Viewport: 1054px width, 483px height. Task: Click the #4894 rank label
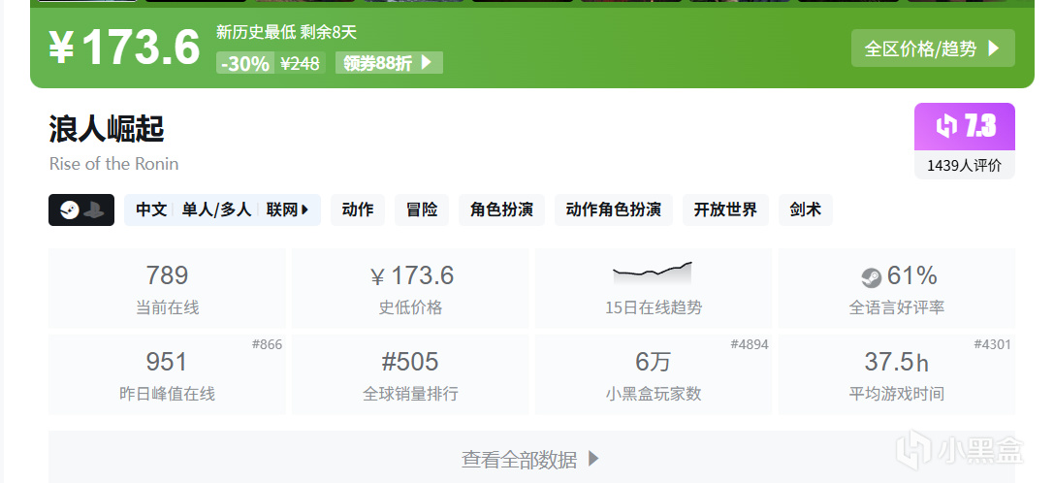750,344
